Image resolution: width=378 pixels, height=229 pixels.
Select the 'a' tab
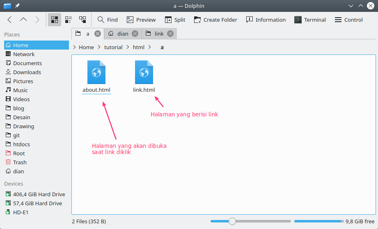coord(88,34)
